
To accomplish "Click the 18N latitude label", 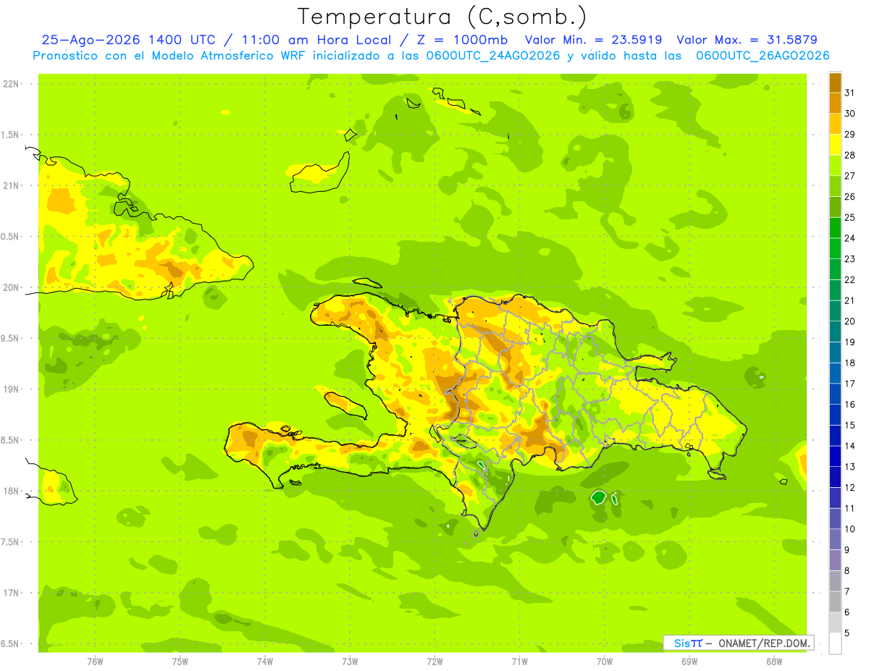I will click(12, 491).
